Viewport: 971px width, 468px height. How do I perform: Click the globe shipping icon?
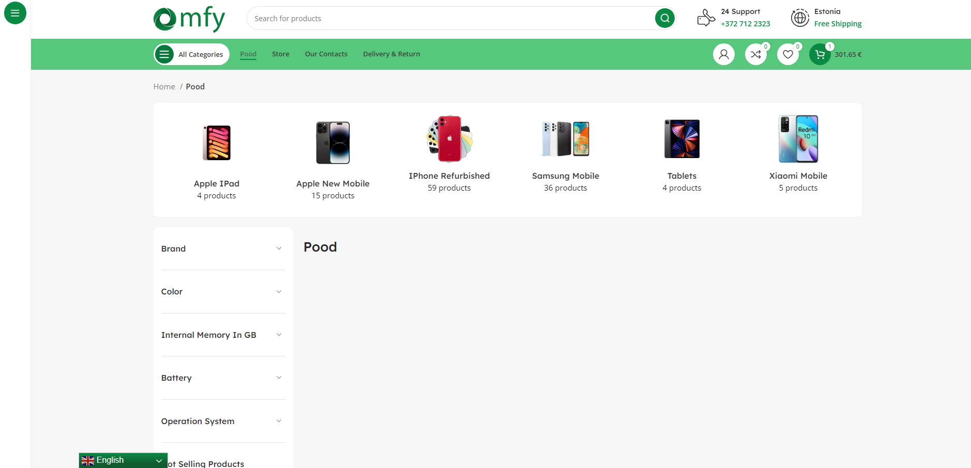[x=800, y=18]
